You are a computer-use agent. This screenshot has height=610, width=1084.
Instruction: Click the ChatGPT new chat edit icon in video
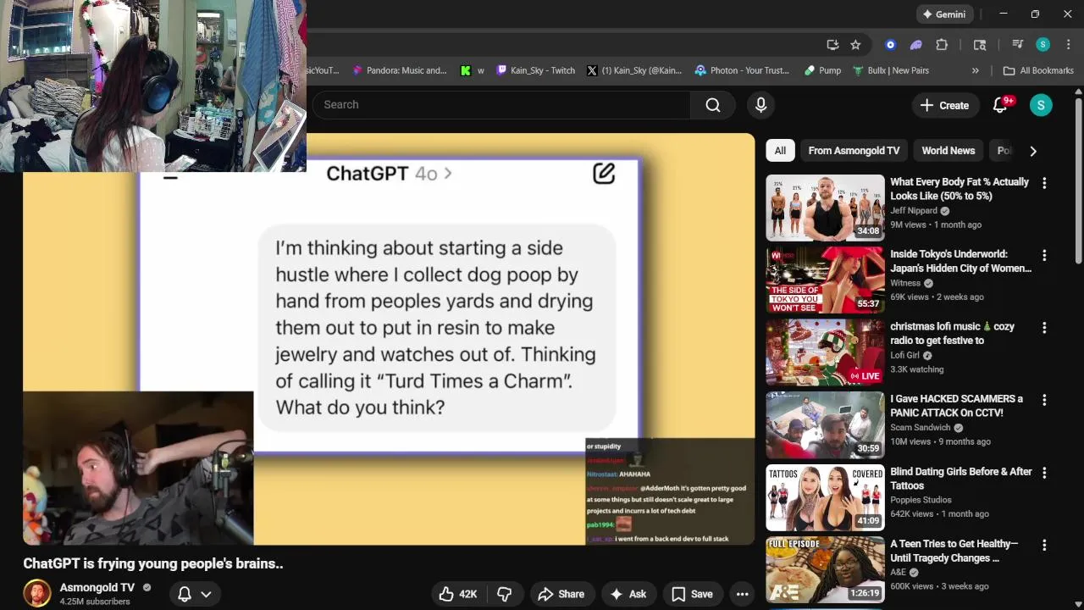[604, 174]
